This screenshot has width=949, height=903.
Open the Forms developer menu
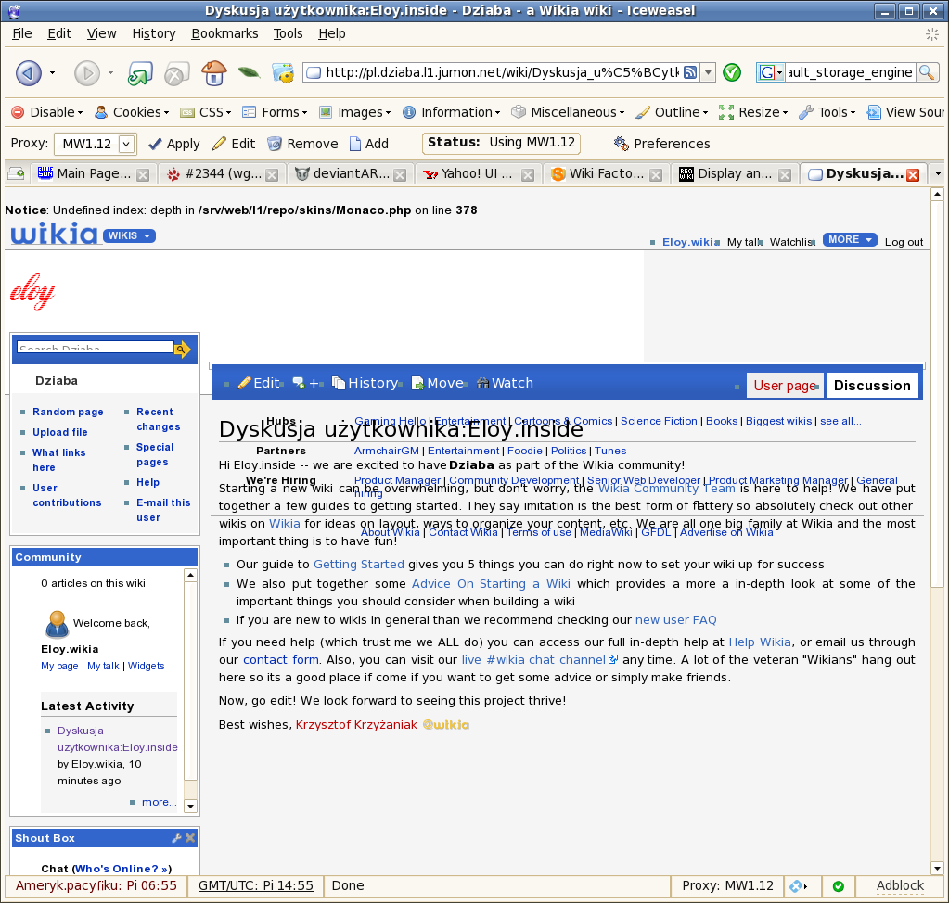[275, 112]
